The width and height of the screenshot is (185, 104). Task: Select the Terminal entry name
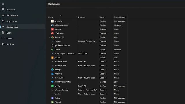[58, 94]
